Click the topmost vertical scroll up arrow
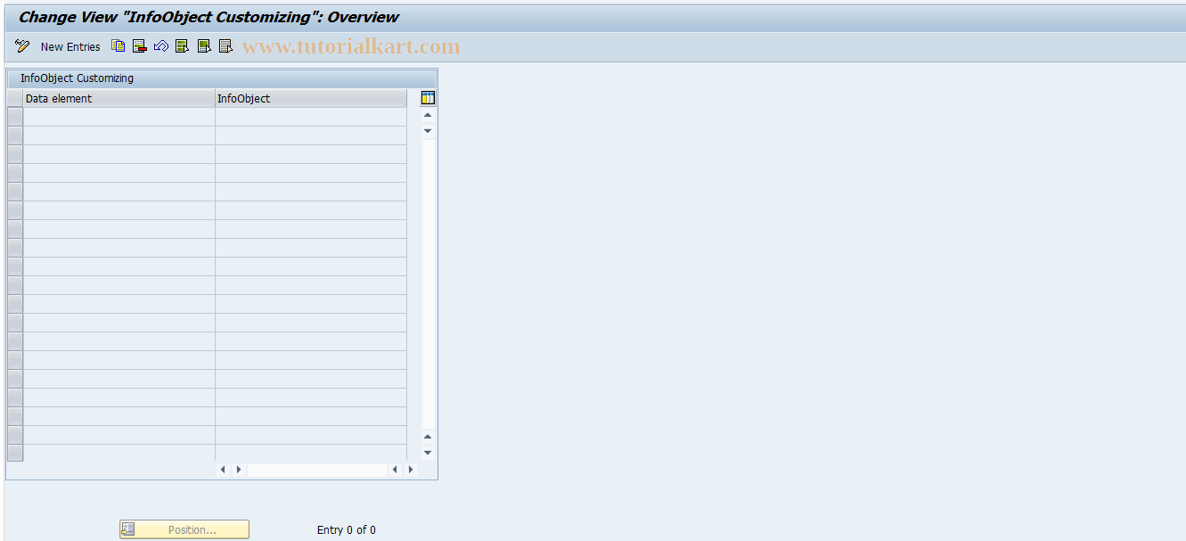 click(x=428, y=115)
